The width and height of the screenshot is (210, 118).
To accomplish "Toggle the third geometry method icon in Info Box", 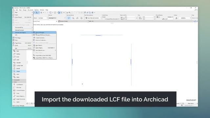I will (77, 18).
